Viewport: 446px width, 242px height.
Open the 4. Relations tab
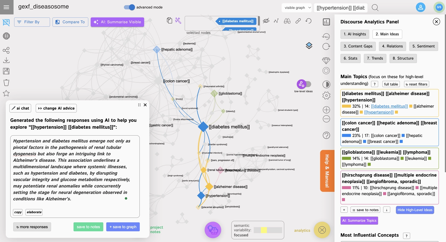392,46
